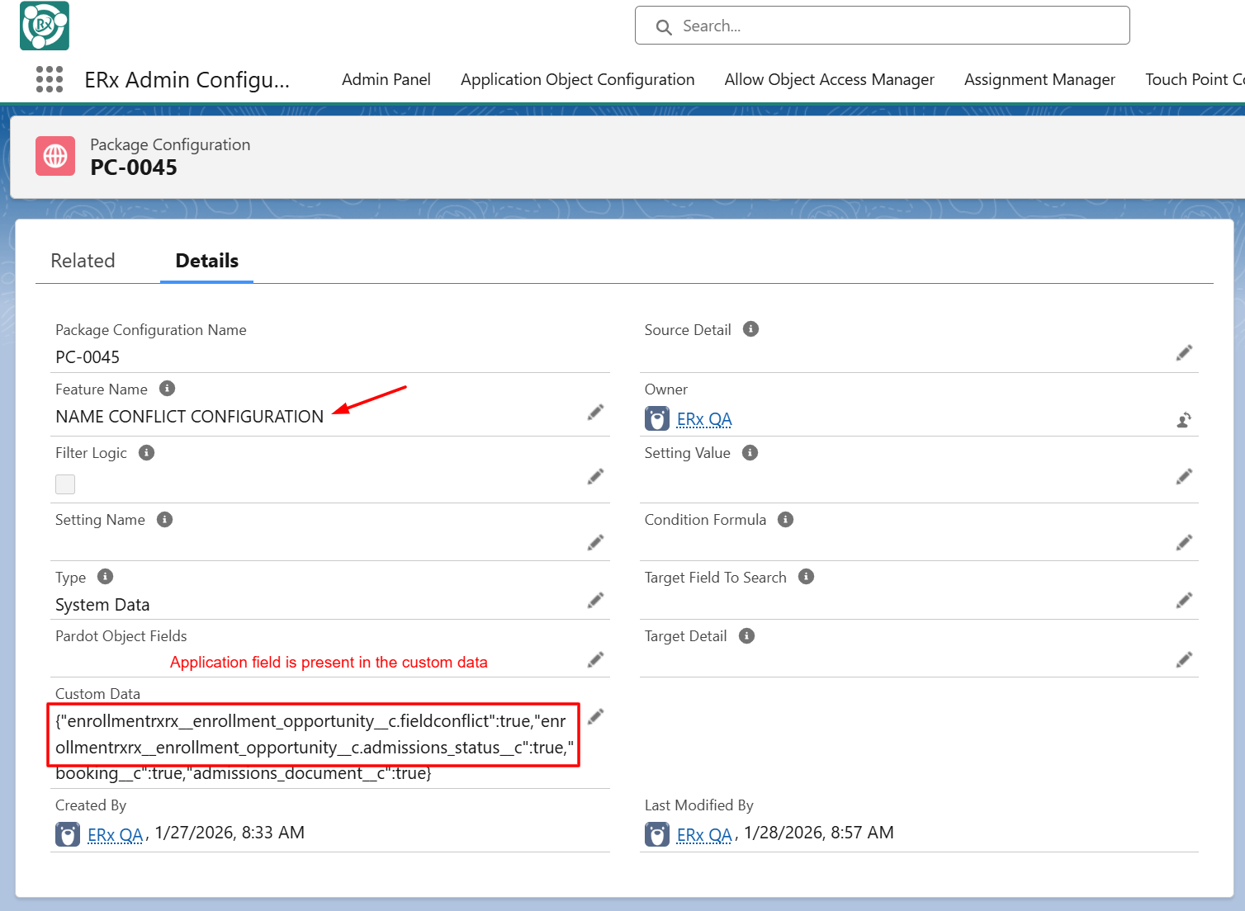The height and width of the screenshot is (911, 1245).
Task: Open ERx QA owner link
Action: coord(704,419)
